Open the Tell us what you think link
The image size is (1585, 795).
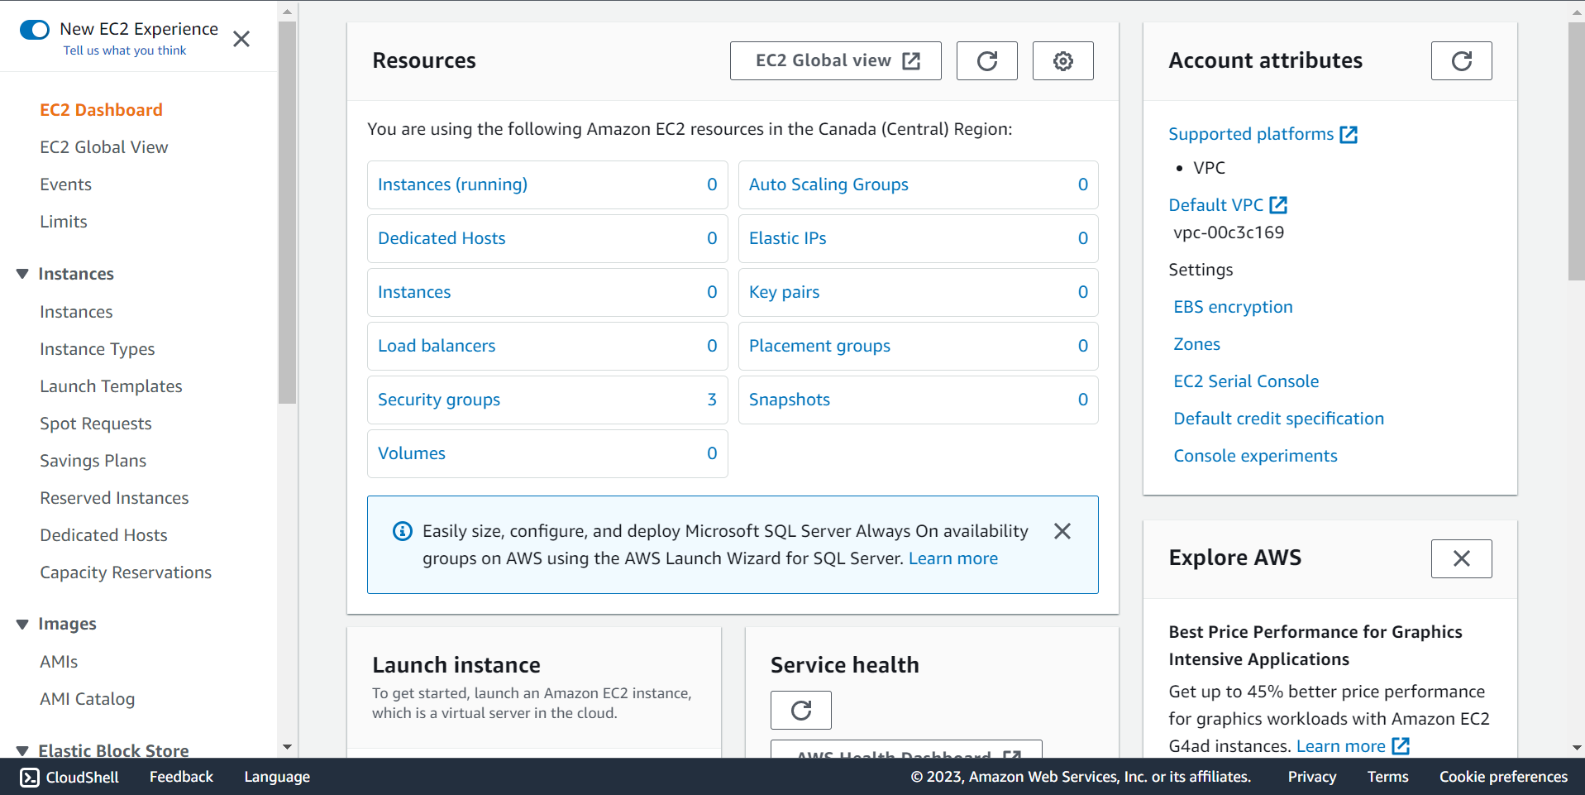click(125, 50)
